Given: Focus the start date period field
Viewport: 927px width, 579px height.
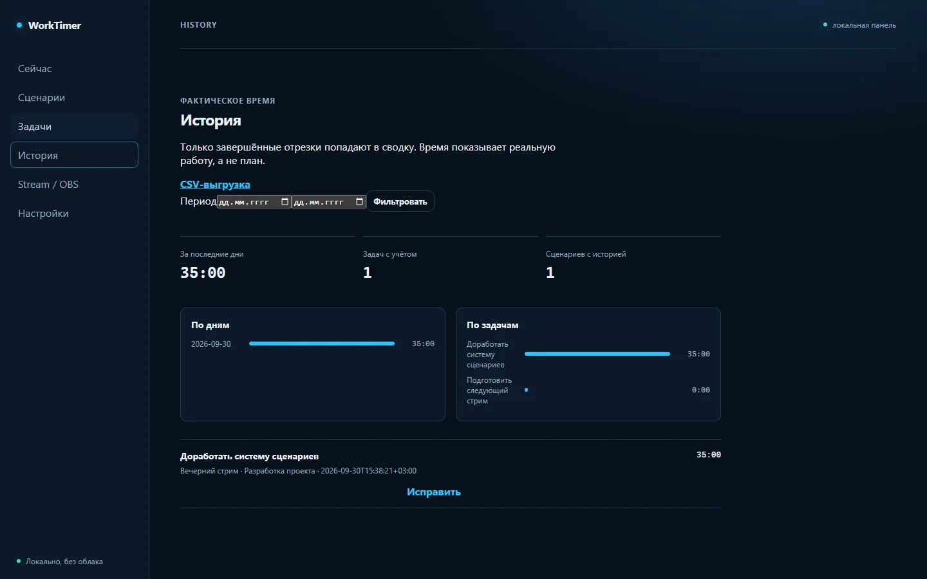Looking at the screenshot, I should [x=254, y=202].
